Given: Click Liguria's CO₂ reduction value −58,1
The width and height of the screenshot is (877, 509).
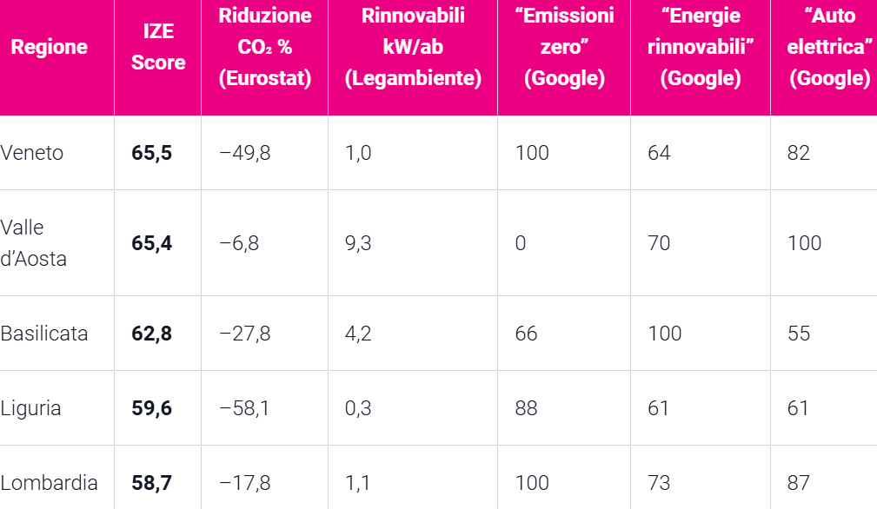Looking at the screenshot, I should point(245,408).
